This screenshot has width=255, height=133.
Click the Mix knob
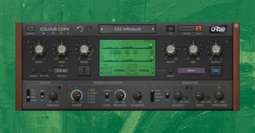point(193,49)
